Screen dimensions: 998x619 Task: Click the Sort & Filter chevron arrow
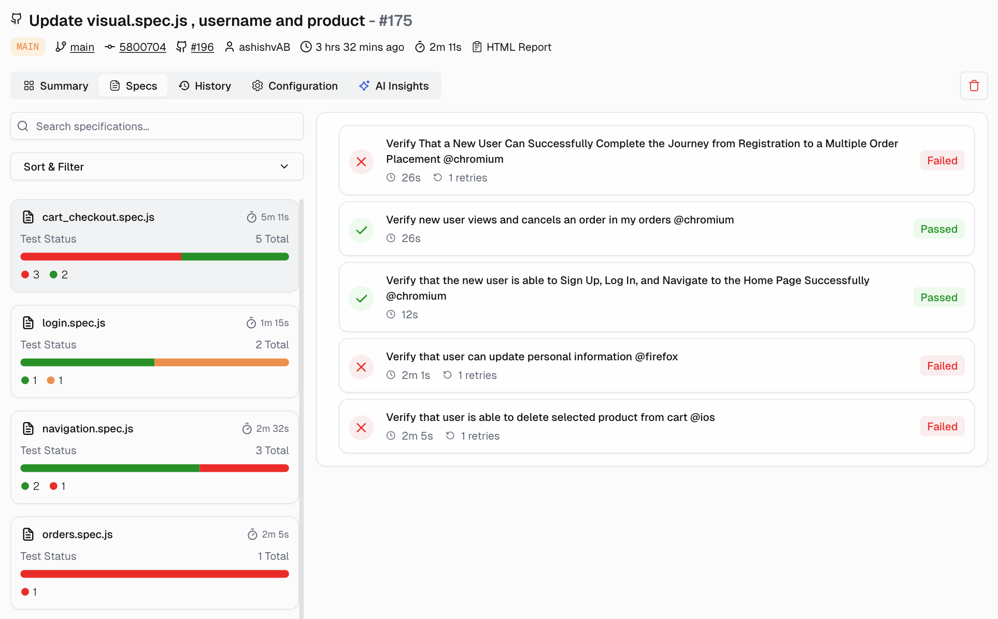(284, 166)
